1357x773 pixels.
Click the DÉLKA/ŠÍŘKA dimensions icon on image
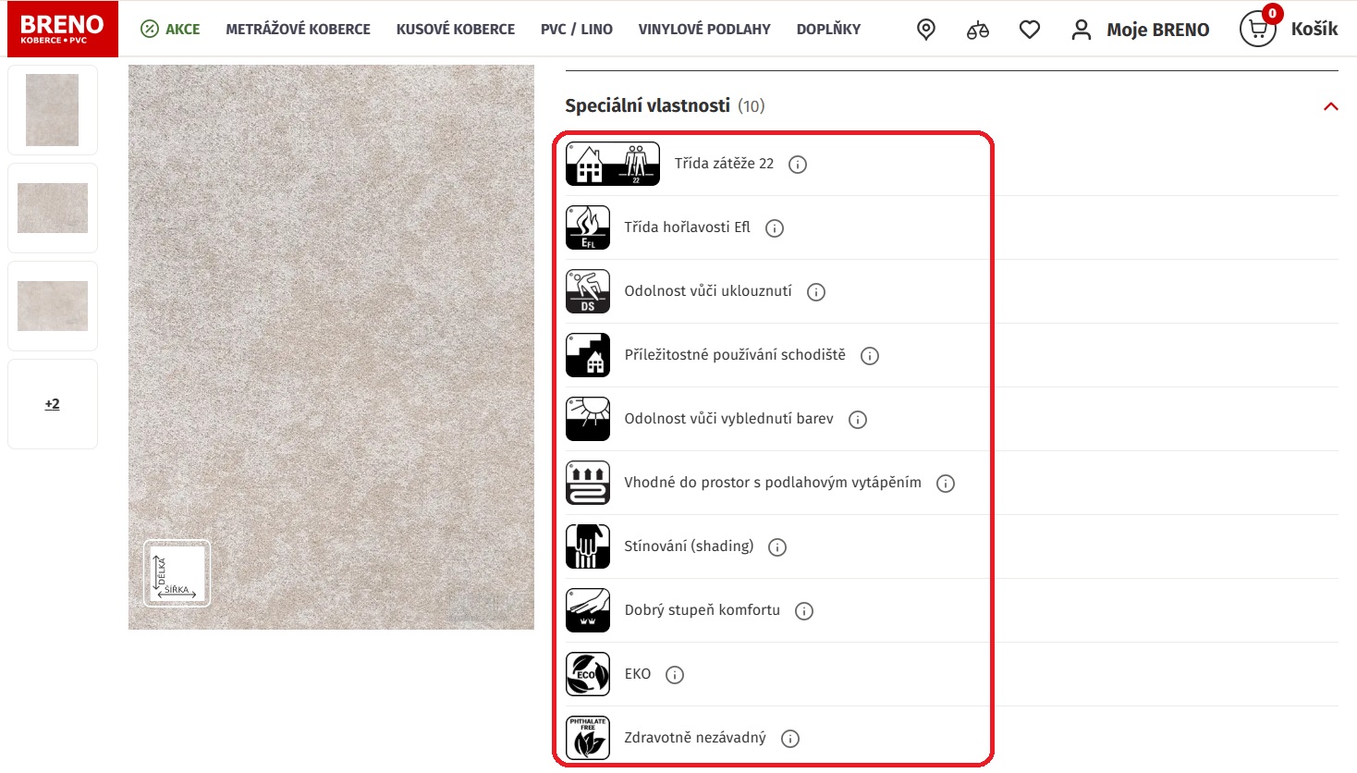[x=177, y=573]
